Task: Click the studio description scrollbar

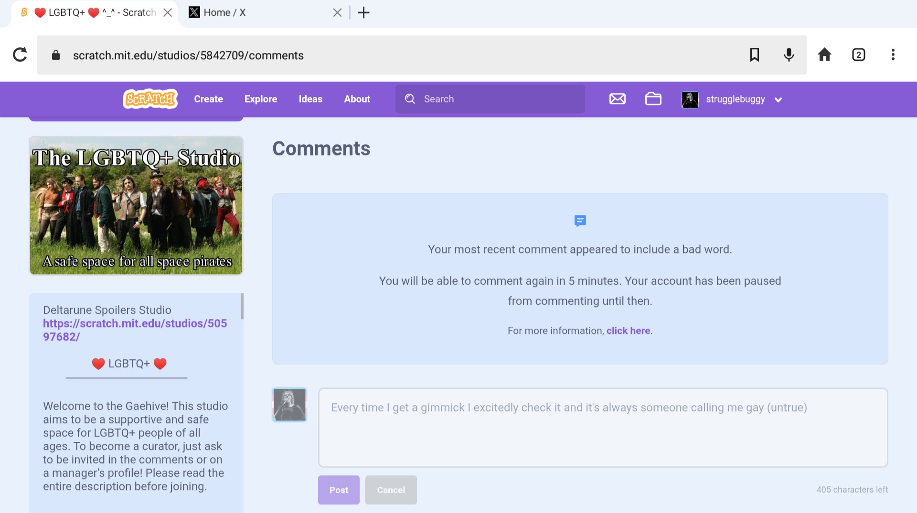Action: click(242, 306)
